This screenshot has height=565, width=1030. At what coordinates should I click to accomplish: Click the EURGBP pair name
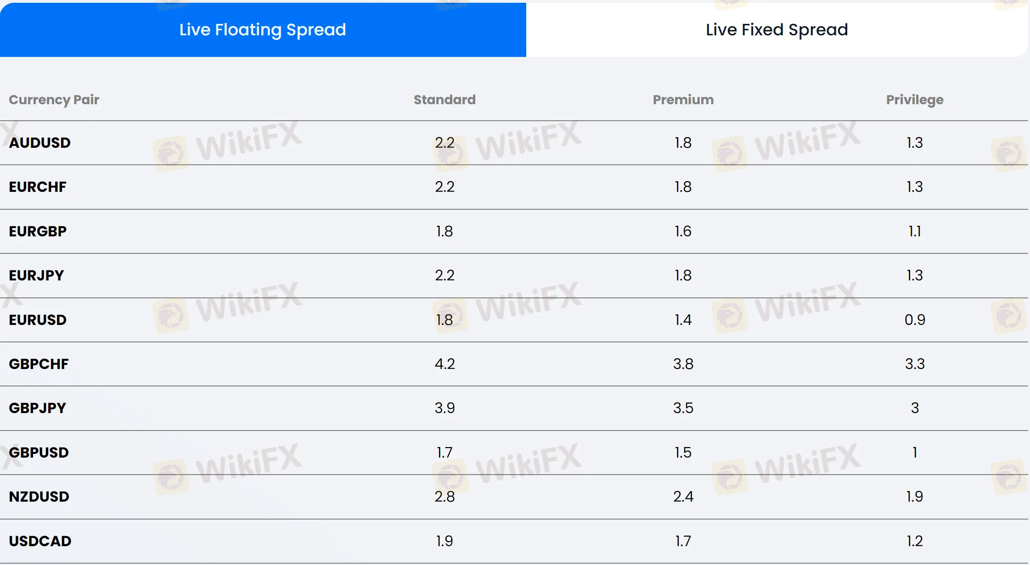38,231
